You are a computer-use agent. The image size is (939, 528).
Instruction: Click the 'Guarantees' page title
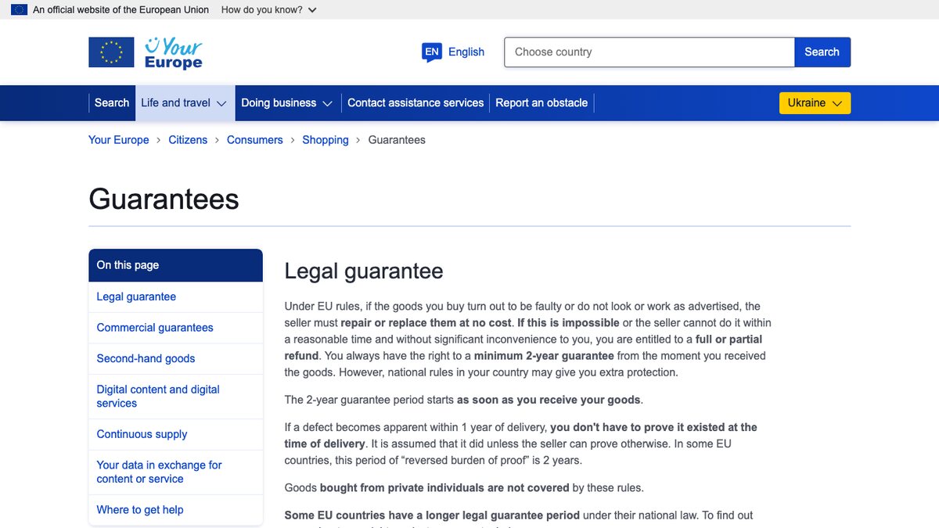(164, 199)
